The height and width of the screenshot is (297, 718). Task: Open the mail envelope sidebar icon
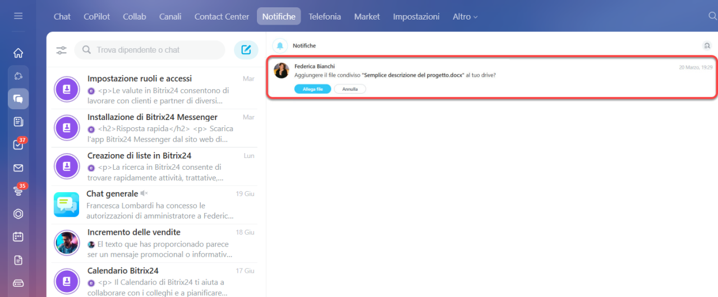point(18,168)
